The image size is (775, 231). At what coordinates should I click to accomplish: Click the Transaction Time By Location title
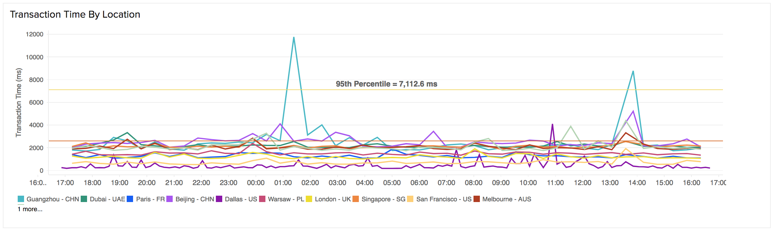75,14
